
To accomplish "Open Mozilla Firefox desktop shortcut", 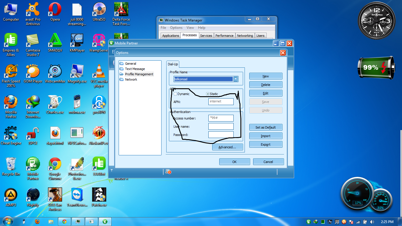I will pyautogui.click(x=11, y=107).
